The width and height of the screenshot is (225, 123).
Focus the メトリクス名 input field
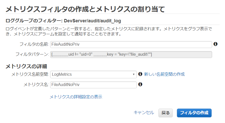point(93,85)
